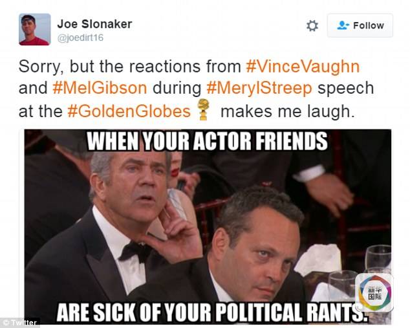Click the Golden Globe trophy emoji
The height and width of the screenshot is (328, 410).
(204, 109)
